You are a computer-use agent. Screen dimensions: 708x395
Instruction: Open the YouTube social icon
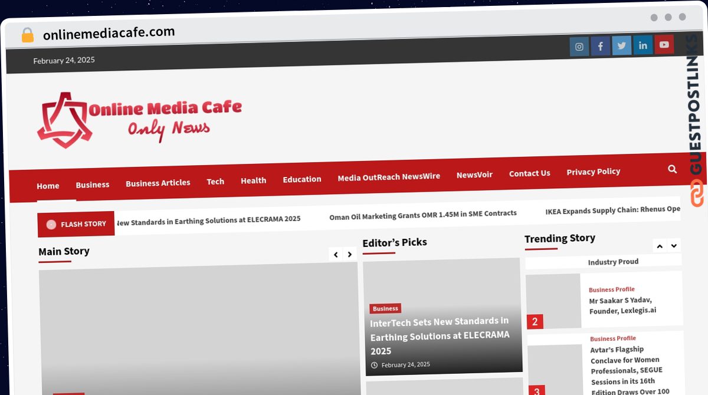(664, 44)
